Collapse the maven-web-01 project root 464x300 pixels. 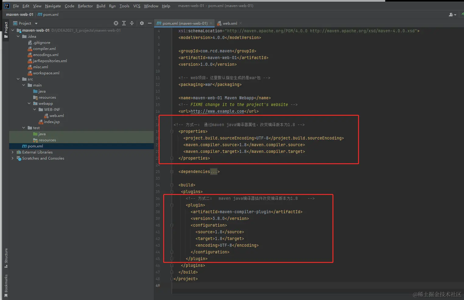[13, 30]
